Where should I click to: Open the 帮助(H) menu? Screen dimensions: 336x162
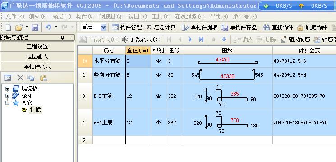(x=219, y=17)
